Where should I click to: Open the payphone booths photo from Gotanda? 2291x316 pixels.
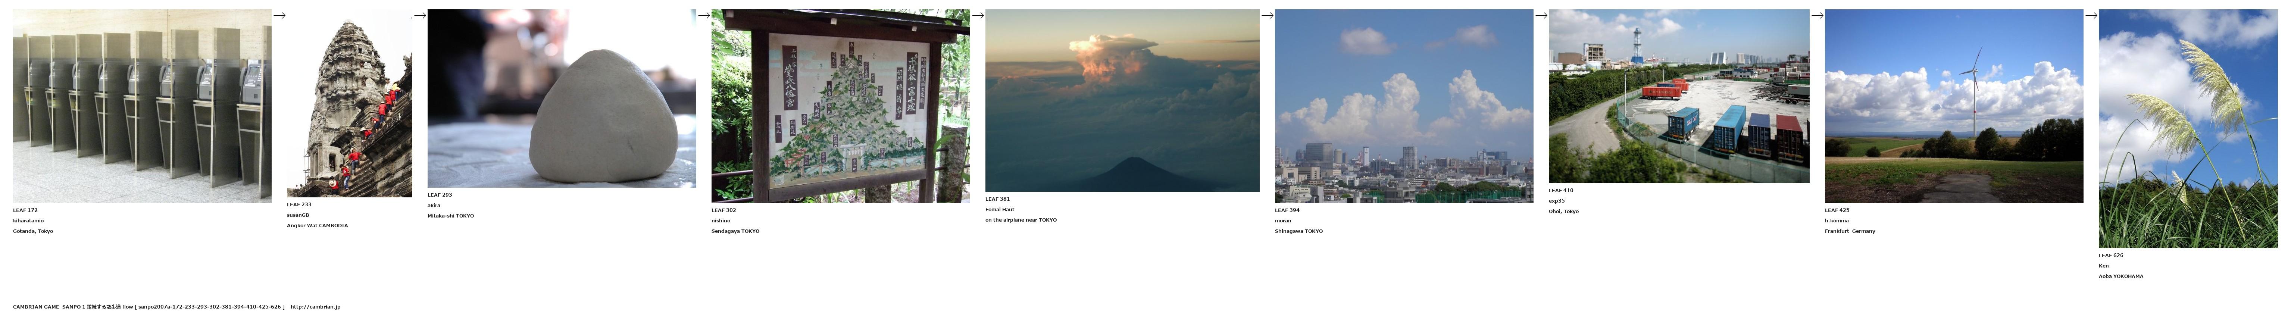(x=142, y=106)
